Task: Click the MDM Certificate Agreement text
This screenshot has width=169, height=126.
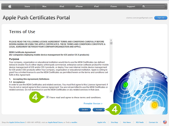Action: point(22,52)
